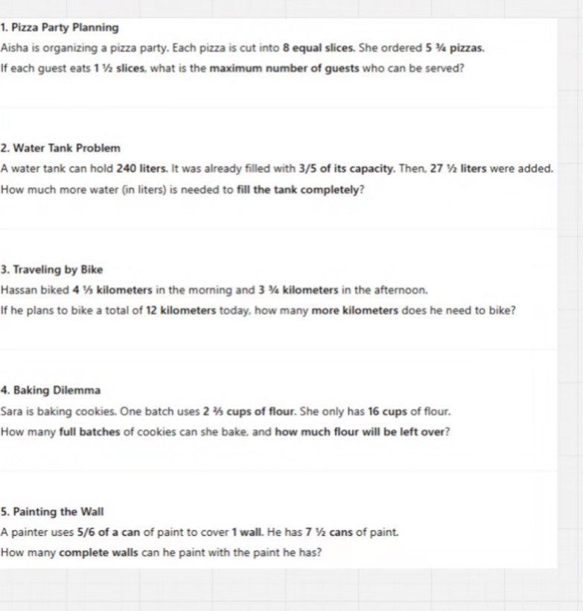Click the '5. Painting the Wall' heading
583x611 pixels.
[x=52, y=511]
